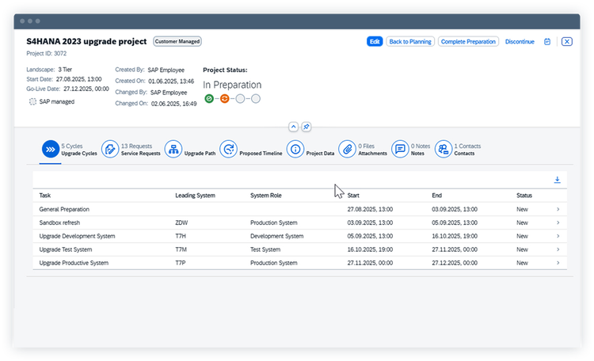Download the table via the export icon

coord(558,180)
